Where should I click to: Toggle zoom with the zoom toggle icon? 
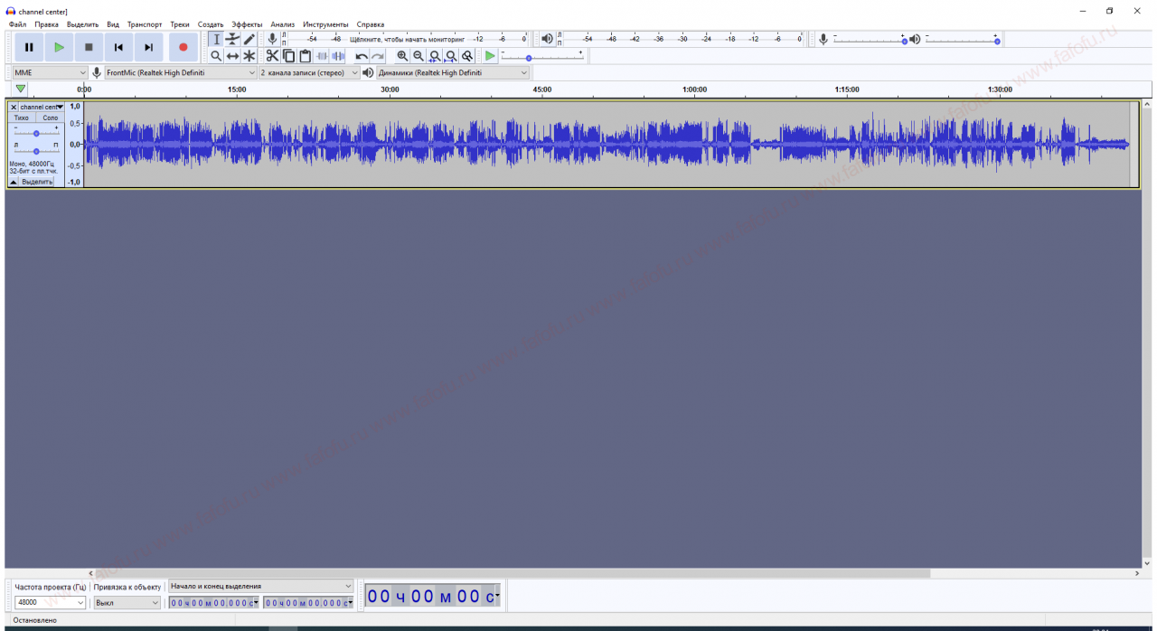[467, 56]
